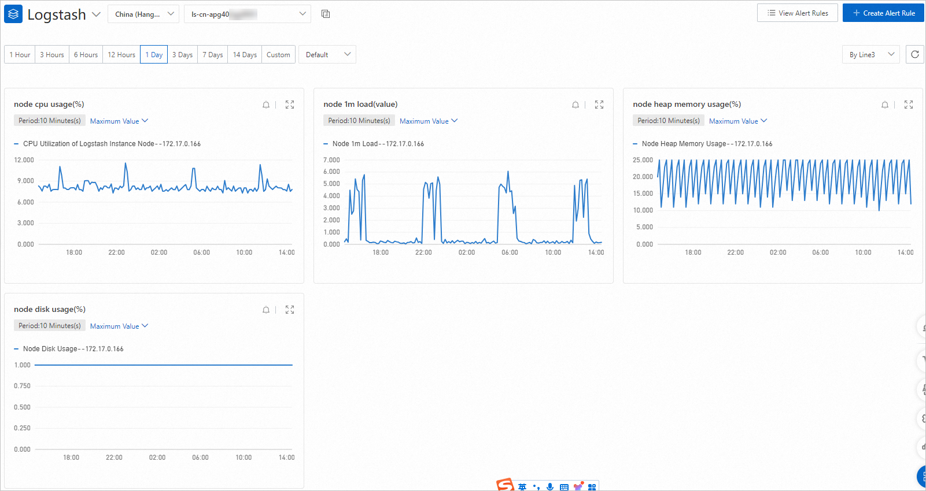
Task: Copy instance ID using the copy icon
Action: [326, 14]
